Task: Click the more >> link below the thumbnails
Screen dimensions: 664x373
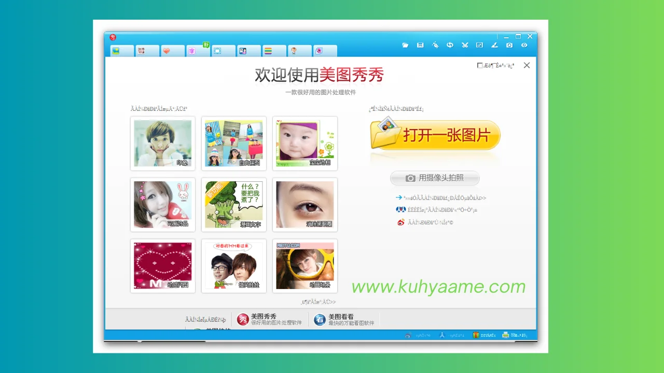Action: point(319,302)
